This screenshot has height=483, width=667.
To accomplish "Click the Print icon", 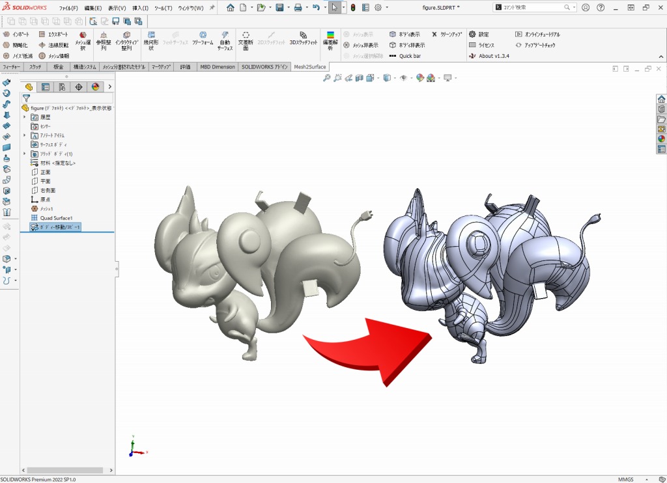I will point(298,8).
